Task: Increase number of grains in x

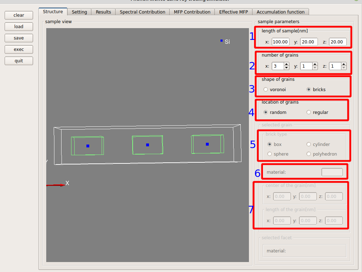Action: tap(286, 64)
